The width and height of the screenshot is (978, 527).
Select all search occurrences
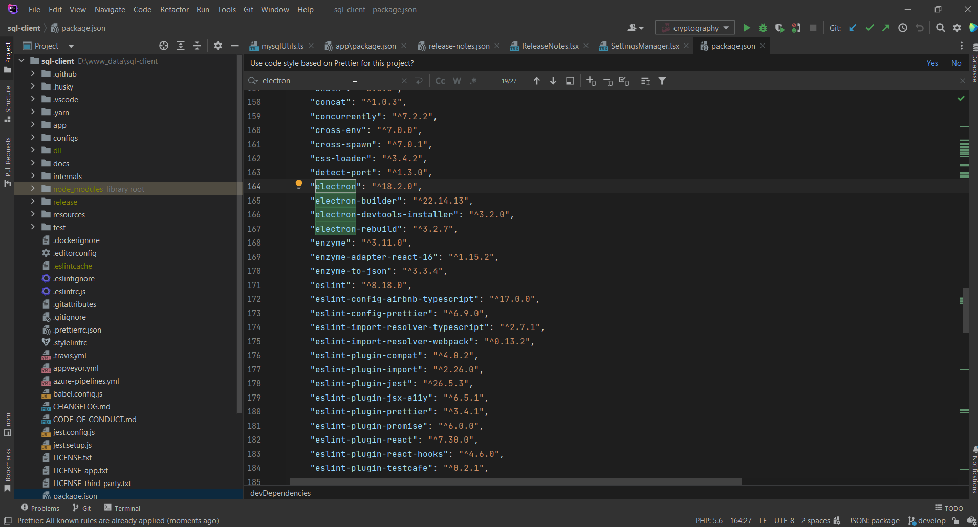point(624,81)
